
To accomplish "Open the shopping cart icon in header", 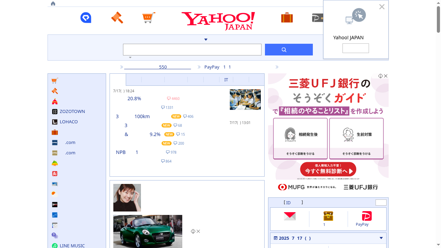I will pos(149,18).
